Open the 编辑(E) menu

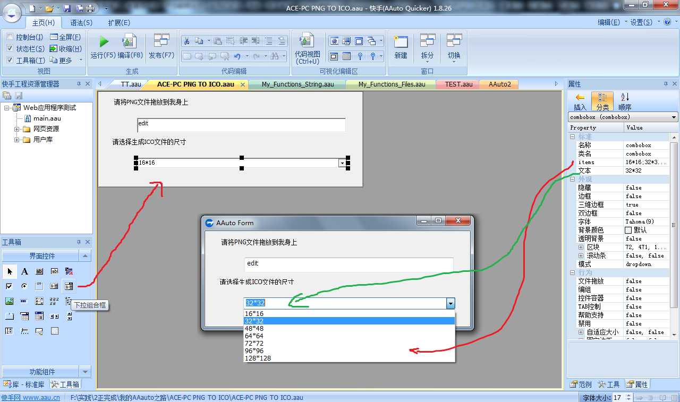coord(609,22)
